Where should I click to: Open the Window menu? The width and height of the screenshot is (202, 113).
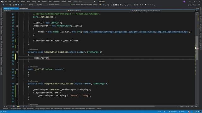(64, 2)
